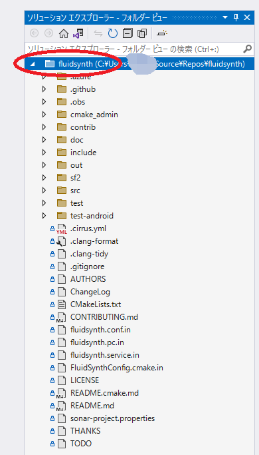Click the Collapse All toolbar icon

tap(128, 34)
